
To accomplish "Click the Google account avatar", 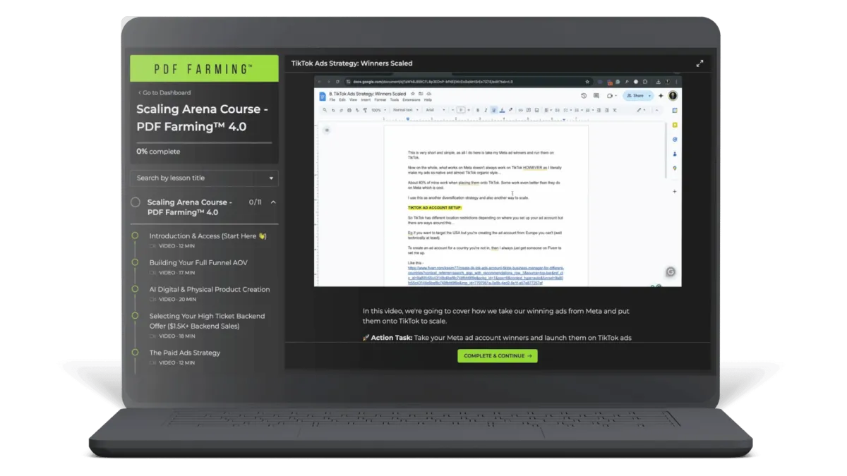I will [673, 95].
